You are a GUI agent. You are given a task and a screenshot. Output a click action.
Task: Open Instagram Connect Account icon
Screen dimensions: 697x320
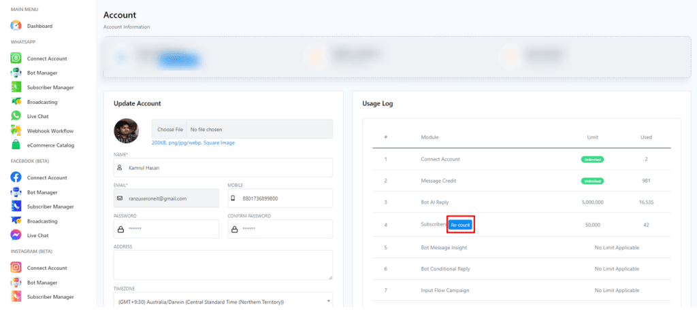(x=16, y=268)
